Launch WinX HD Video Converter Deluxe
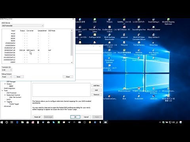The width and height of the screenshot is (190, 142). pyautogui.click(x=139, y=37)
